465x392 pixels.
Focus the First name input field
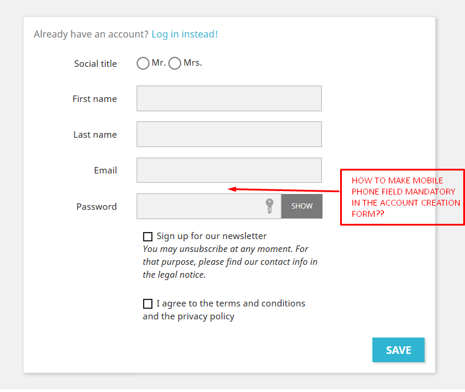[229, 98]
